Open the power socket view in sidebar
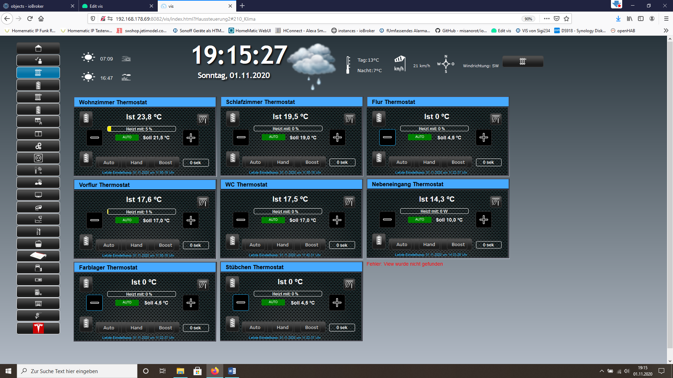This screenshot has height=378, width=673. pos(38,158)
